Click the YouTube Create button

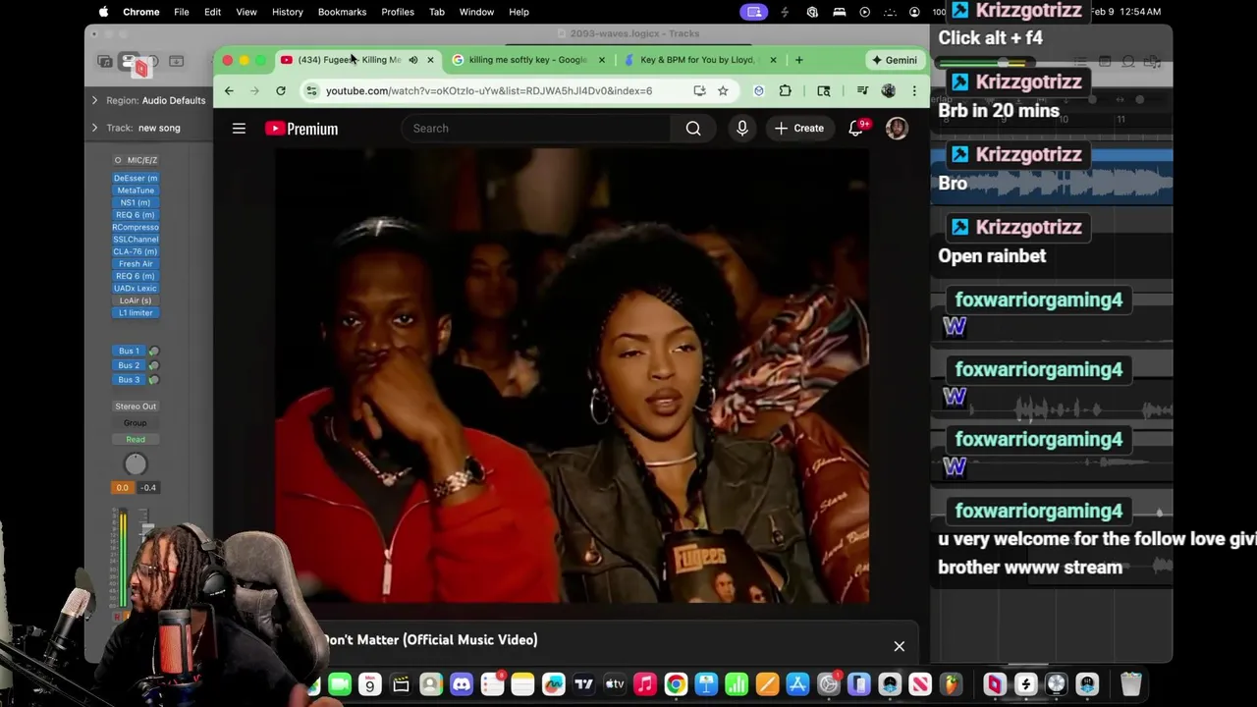click(x=799, y=129)
